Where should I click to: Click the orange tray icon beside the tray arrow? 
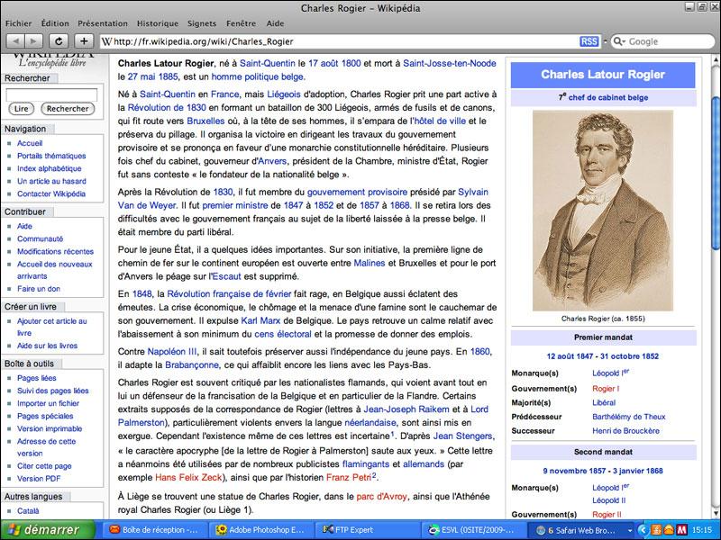[656, 530]
